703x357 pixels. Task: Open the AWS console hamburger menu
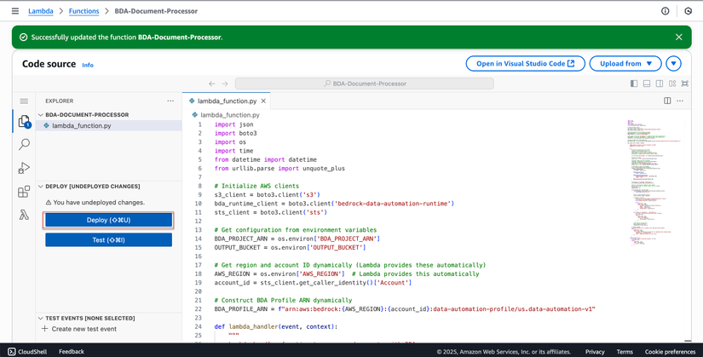(15, 11)
